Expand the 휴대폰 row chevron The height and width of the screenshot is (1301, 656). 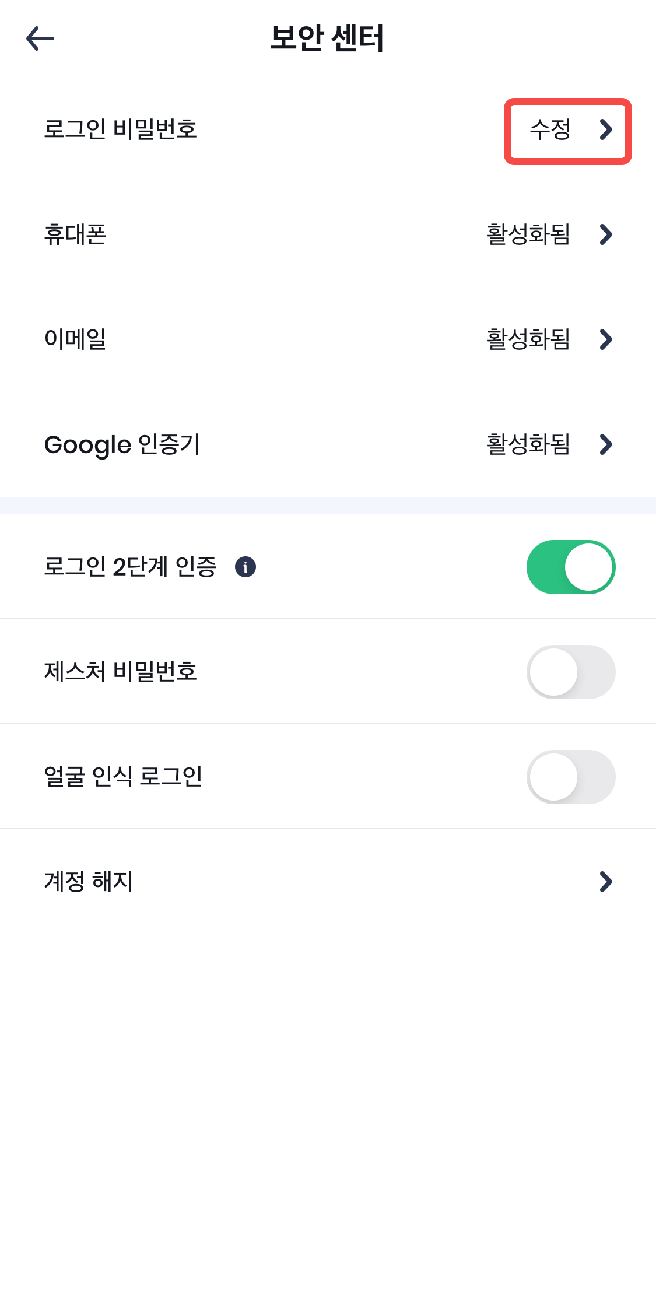606,234
